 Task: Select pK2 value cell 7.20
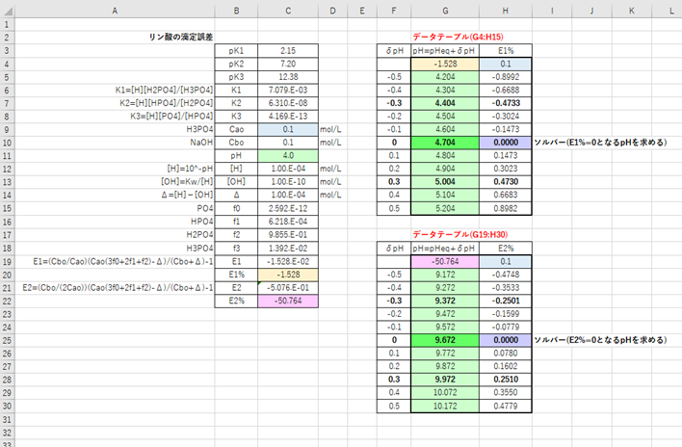coord(288,64)
